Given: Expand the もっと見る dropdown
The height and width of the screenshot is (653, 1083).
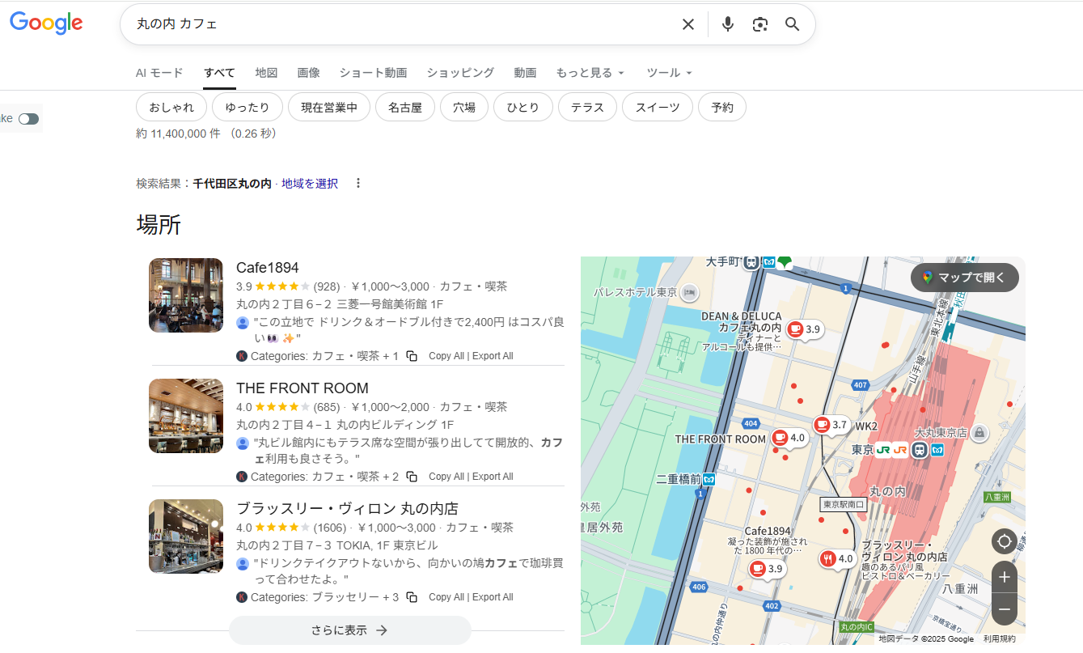Looking at the screenshot, I should click(x=590, y=73).
